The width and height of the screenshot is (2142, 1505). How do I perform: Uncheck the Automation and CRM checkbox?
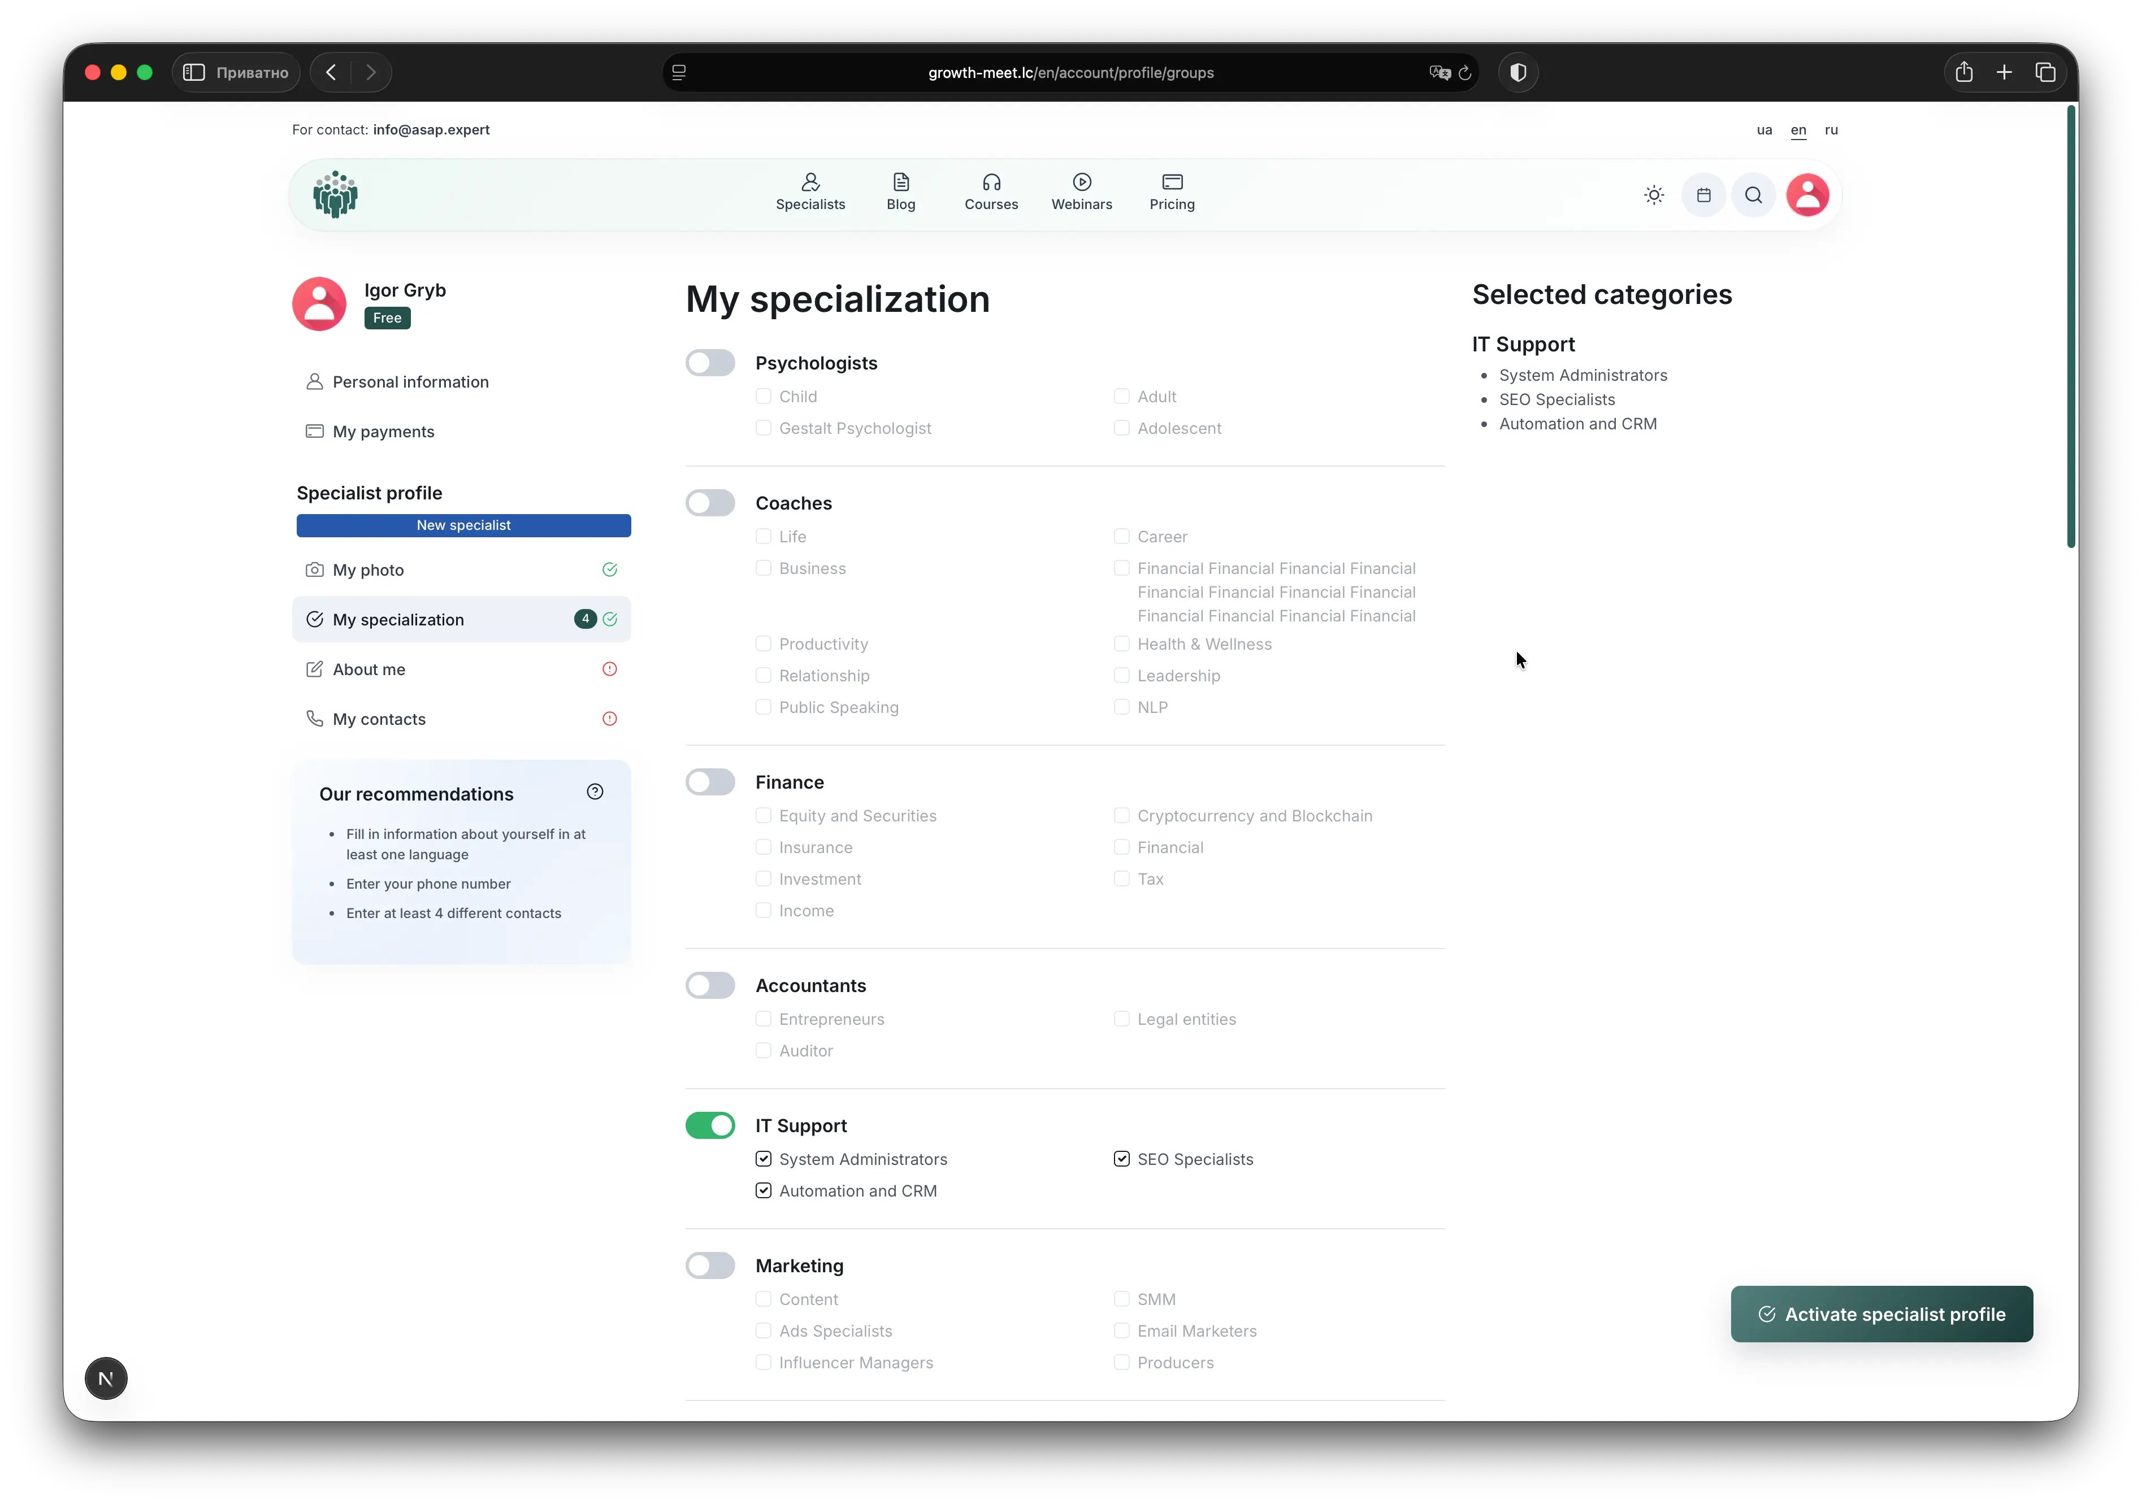(763, 1191)
